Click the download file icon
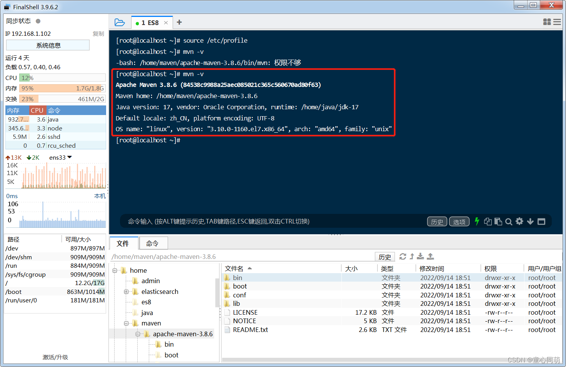Screen dimensions: 566x367 [421, 256]
